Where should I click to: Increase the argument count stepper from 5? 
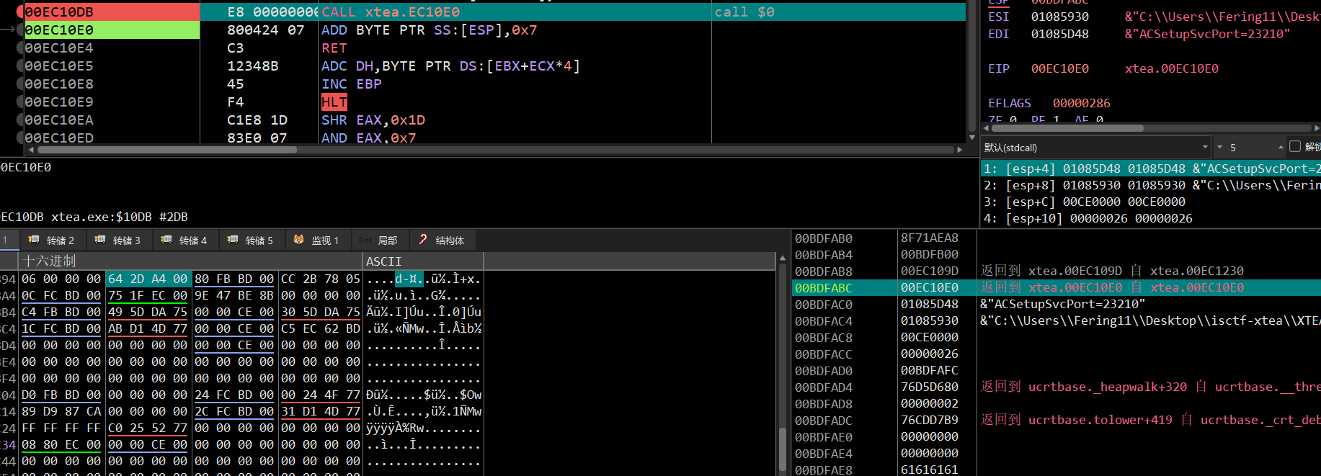click(1281, 147)
